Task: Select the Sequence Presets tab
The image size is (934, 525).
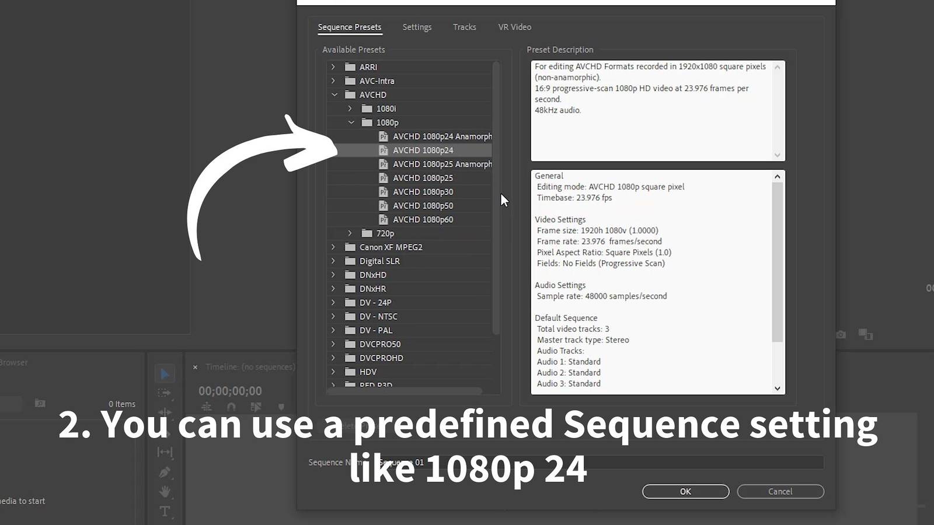Action: [x=350, y=27]
